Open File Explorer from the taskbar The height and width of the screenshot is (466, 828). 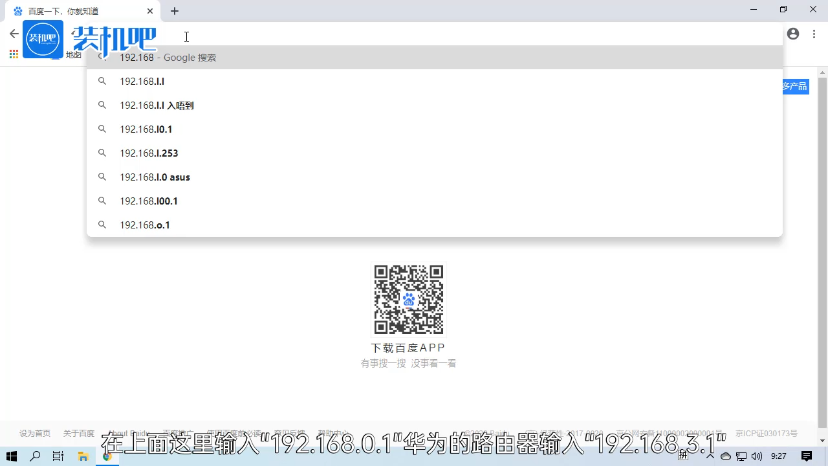coord(83,456)
